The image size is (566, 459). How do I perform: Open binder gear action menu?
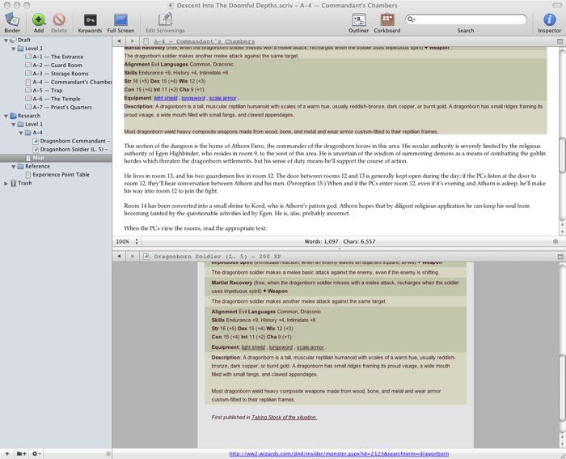coord(36,453)
